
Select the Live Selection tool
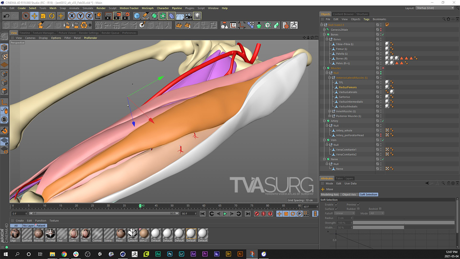[x=26, y=16]
